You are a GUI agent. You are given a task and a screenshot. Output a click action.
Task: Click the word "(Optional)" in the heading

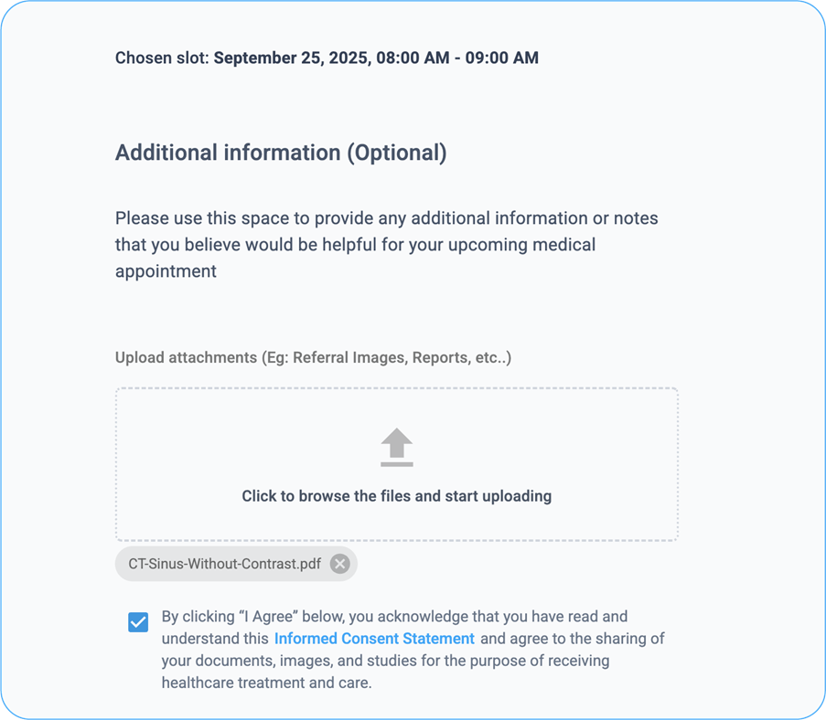click(396, 153)
